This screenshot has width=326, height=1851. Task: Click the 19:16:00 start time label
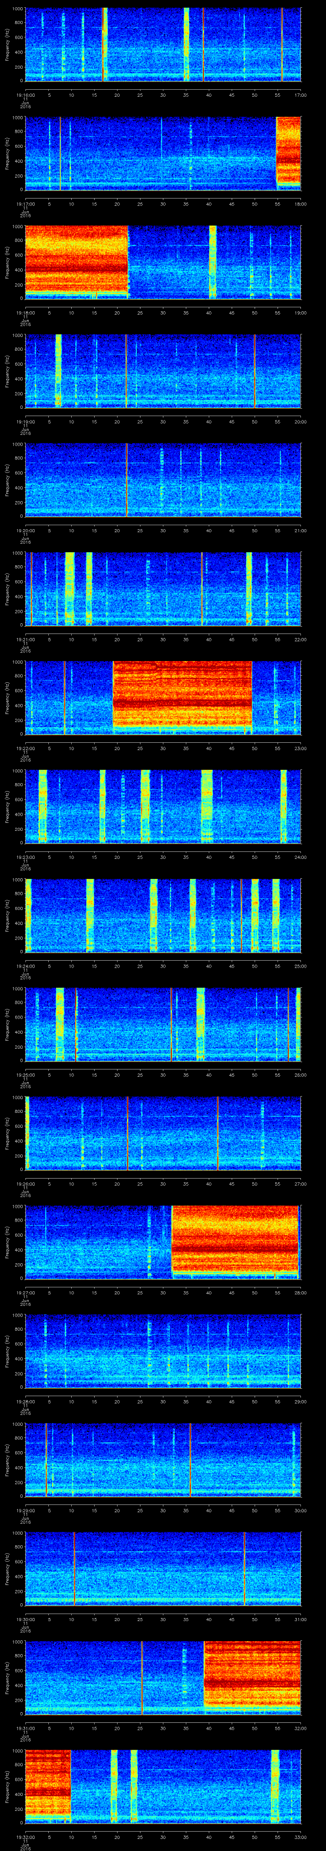point(26,95)
